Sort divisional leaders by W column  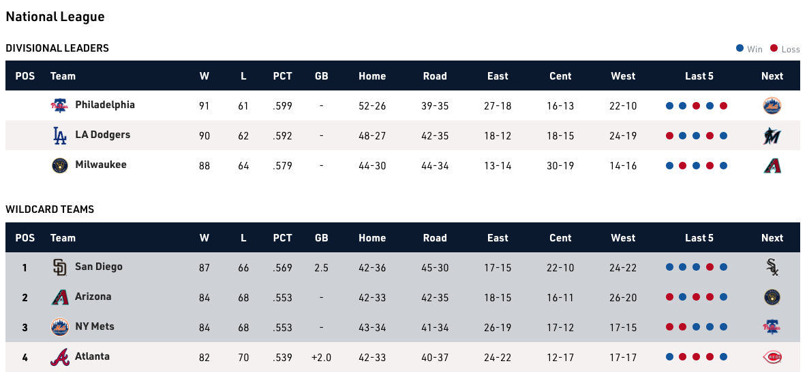[204, 76]
